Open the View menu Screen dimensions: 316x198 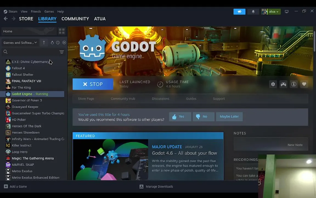(x=24, y=12)
